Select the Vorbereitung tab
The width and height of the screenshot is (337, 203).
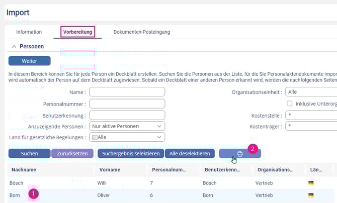[77, 32]
